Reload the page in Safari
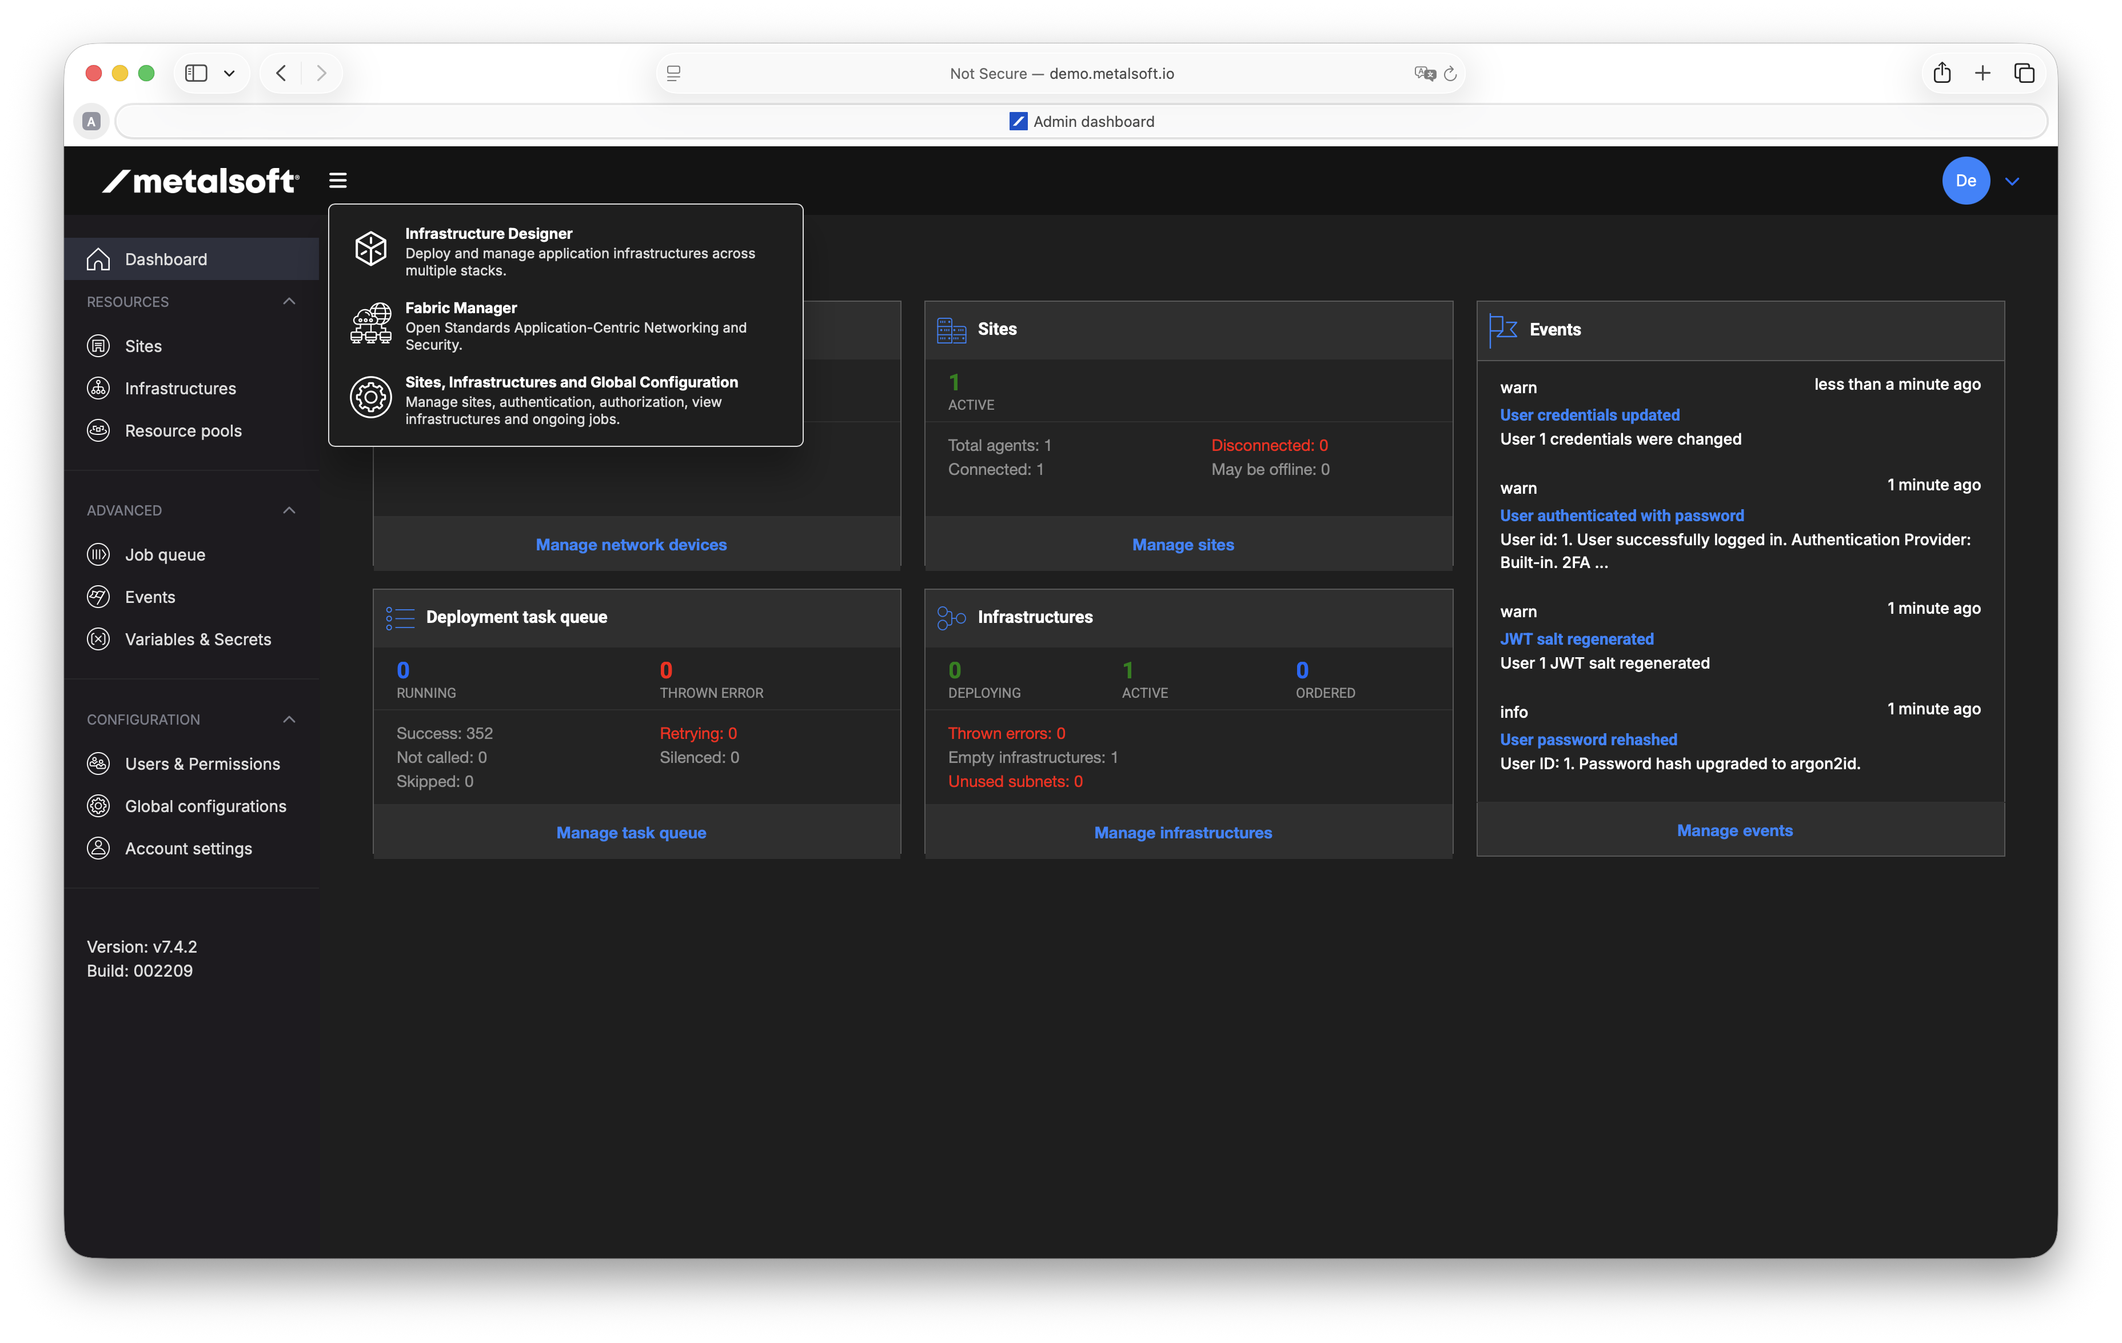 click(x=1450, y=74)
